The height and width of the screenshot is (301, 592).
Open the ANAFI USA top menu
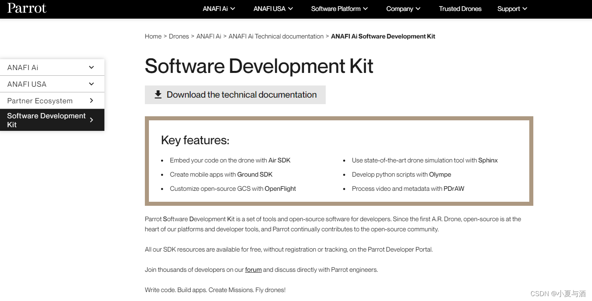pyautogui.click(x=273, y=9)
